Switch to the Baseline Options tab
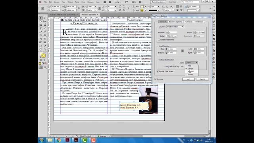 point(175,21)
